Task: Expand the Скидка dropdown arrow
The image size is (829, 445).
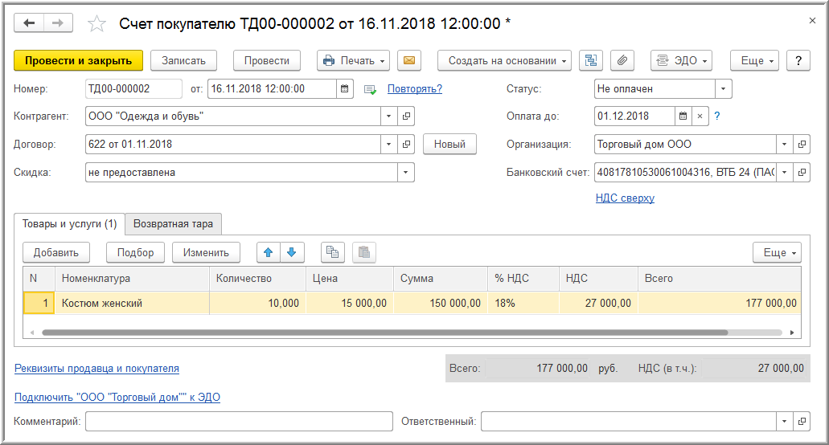Action: point(406,172)
